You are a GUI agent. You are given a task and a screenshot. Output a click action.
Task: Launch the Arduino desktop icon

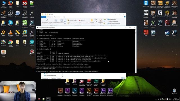[32, 43]
